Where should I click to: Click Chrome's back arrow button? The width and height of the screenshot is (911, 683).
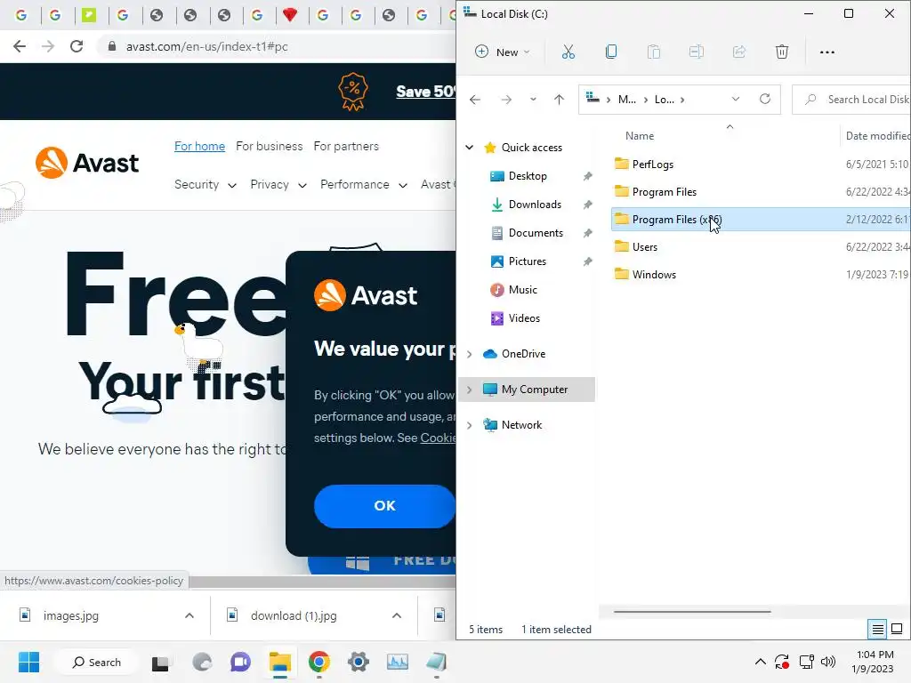(x=20, y=46)
